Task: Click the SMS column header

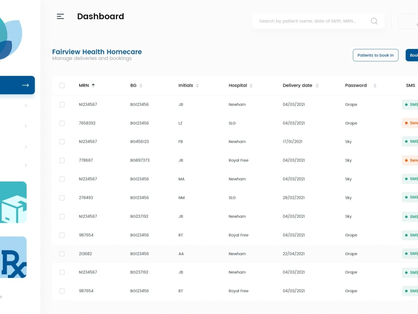Action: [410, 85]
